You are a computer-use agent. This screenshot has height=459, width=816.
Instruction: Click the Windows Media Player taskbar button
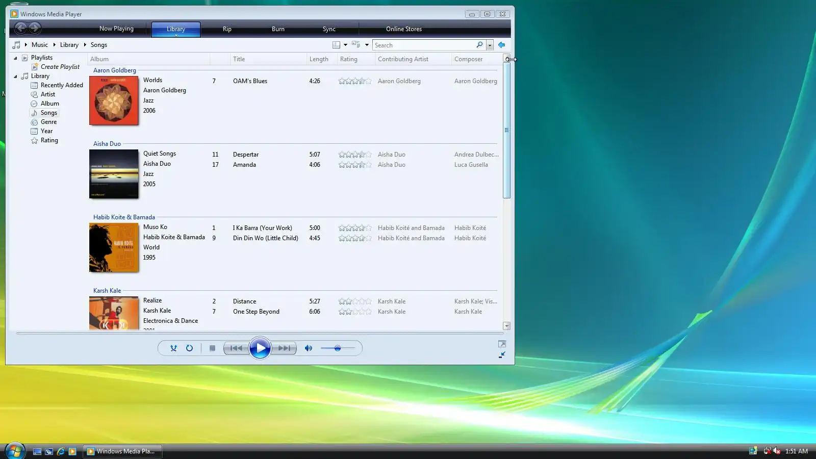[x=122, y=451]
